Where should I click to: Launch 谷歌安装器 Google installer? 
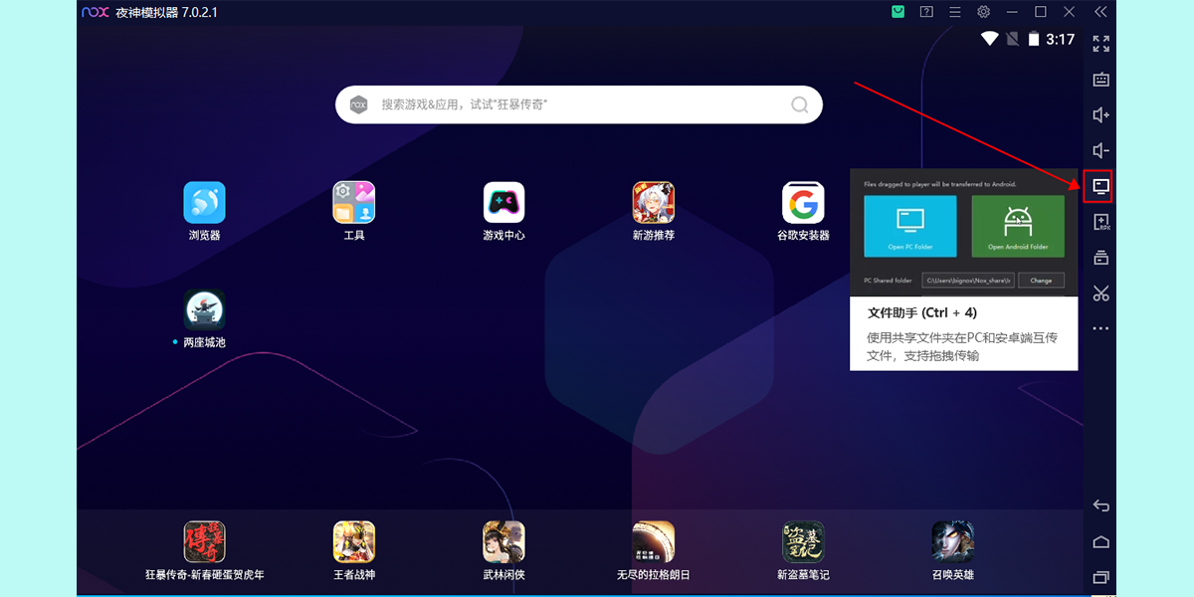[x=803, y=203]
